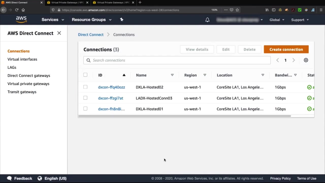Change language via English (US)
The height and width of the screenshot is (183, 325).
point(52,178)
